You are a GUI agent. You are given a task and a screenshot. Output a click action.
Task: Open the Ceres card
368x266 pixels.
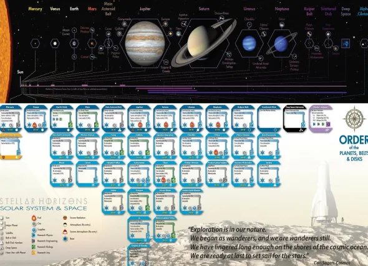(114, 147)
